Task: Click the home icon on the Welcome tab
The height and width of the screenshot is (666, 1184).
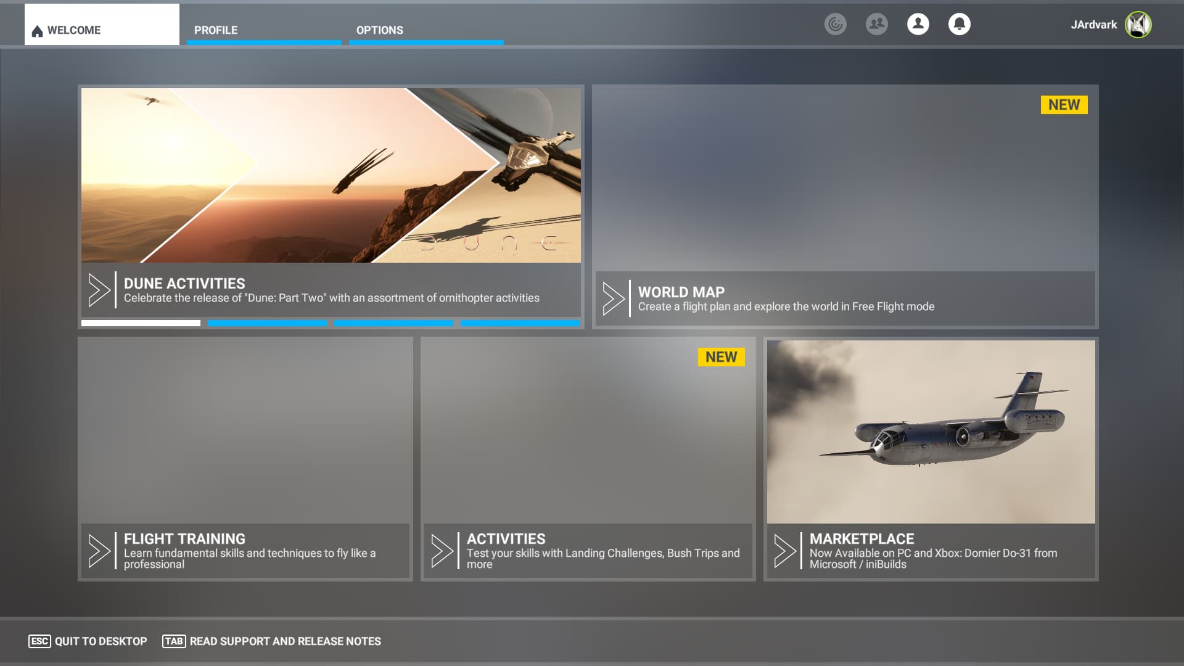Action: tap(36, 30)
